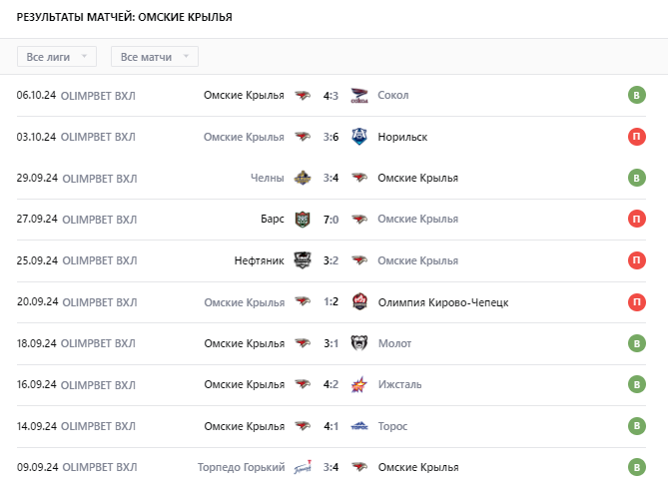Click the Барс team logo
668x487 pixels.
303,220
